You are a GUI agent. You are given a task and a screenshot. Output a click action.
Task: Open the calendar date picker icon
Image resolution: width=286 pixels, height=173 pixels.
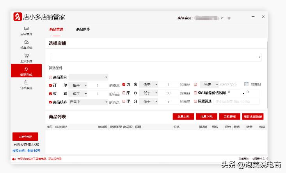pyautogui.click(x=246, y=84)
